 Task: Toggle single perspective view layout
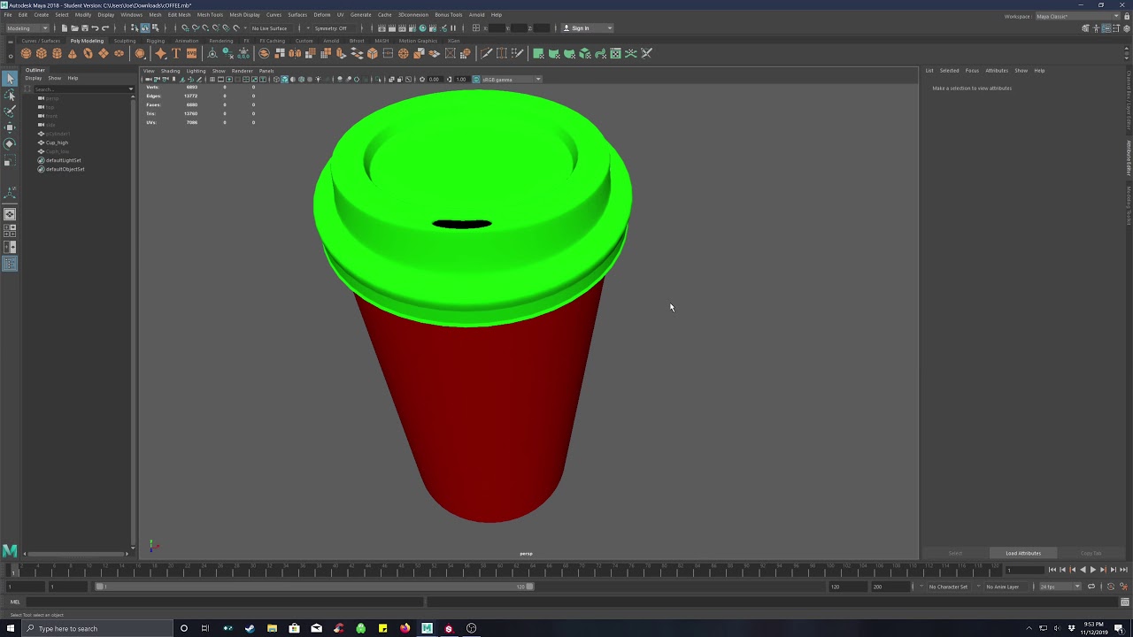pyautogui.click(x=10, y=214)
